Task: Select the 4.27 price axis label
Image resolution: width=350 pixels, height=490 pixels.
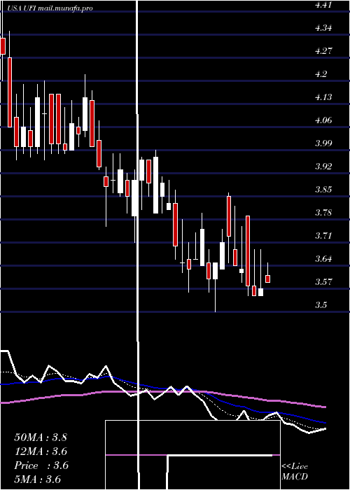Action: [323, 50]
